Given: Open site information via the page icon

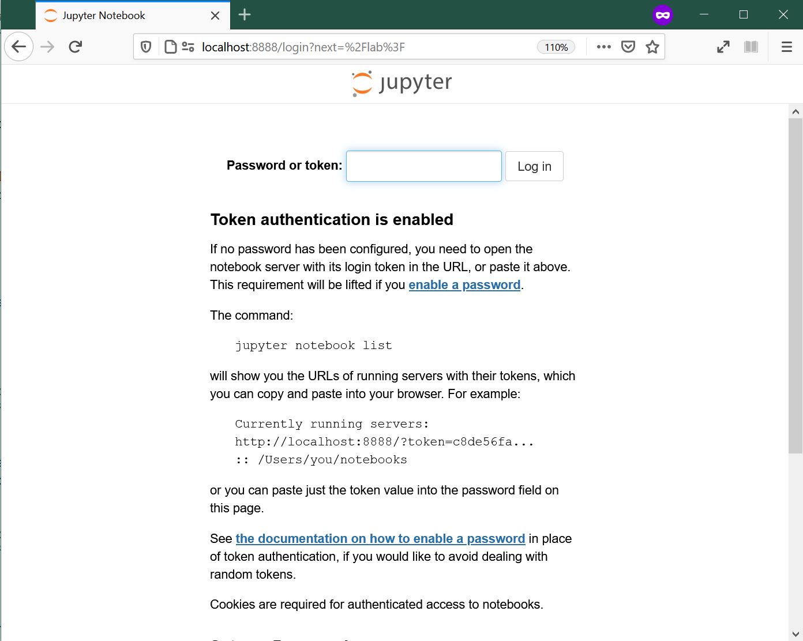Looking at the screenshot, I should pos(170,47).
